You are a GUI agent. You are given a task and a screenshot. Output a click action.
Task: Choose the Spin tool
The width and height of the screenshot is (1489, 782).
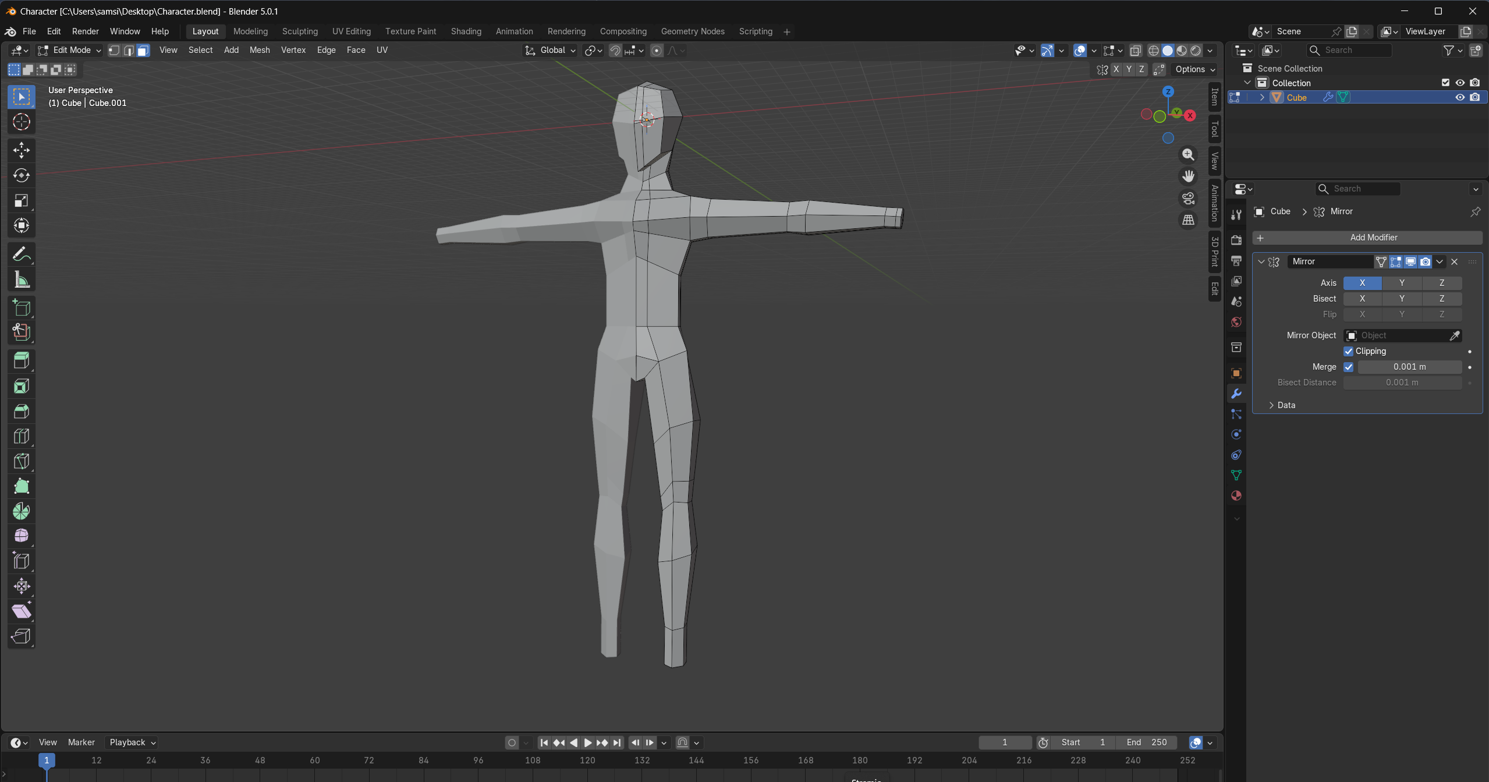pos(22,511)
